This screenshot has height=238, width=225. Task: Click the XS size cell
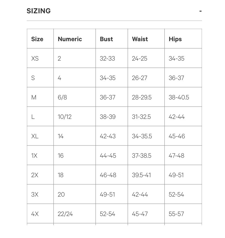[x=35, y=59]
